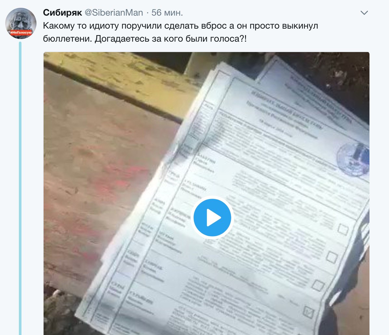The width and height of the screenshot is (389, 335).
Task: Open Сибиряк's profile avatar
Action: 21,23
